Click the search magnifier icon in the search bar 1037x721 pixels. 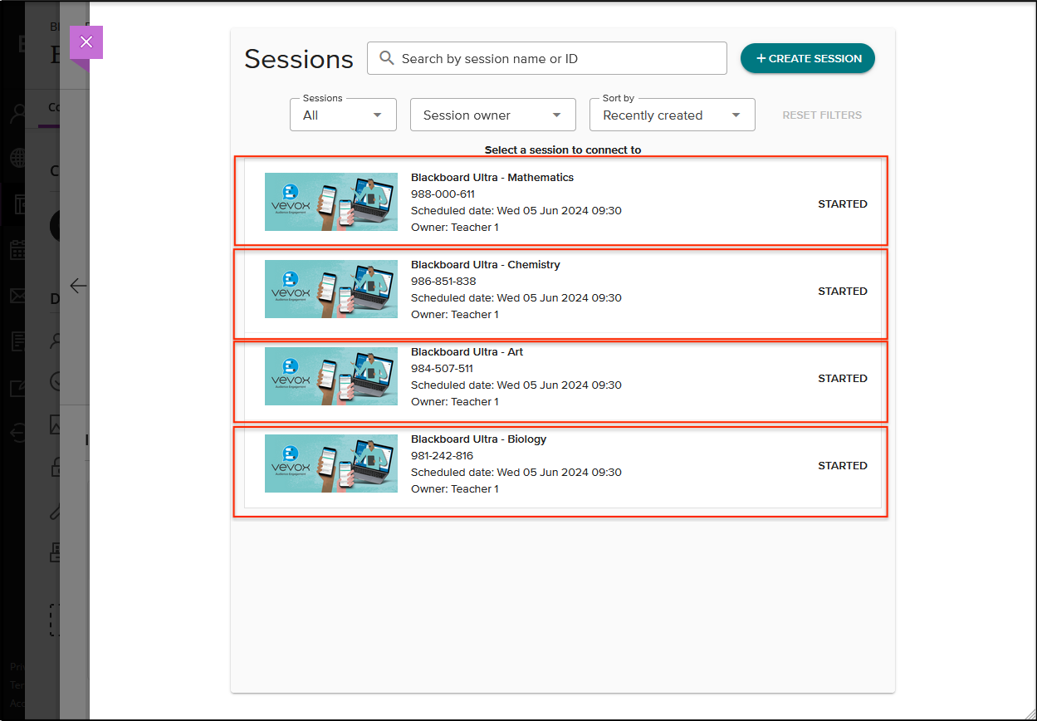386,58
